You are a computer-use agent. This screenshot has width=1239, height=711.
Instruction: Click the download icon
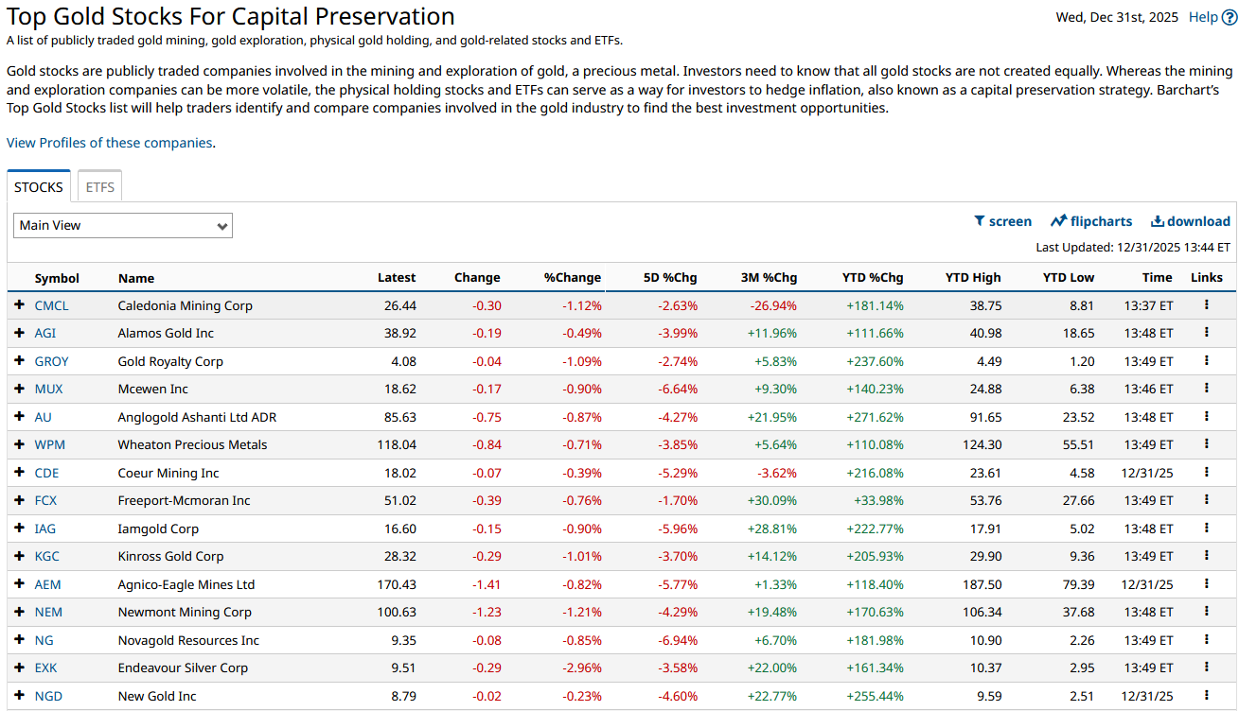(x=1157, y=221)
